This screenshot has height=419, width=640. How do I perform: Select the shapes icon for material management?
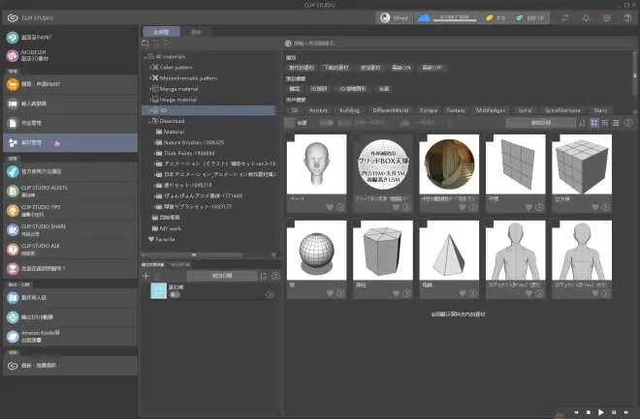(13, 142)
